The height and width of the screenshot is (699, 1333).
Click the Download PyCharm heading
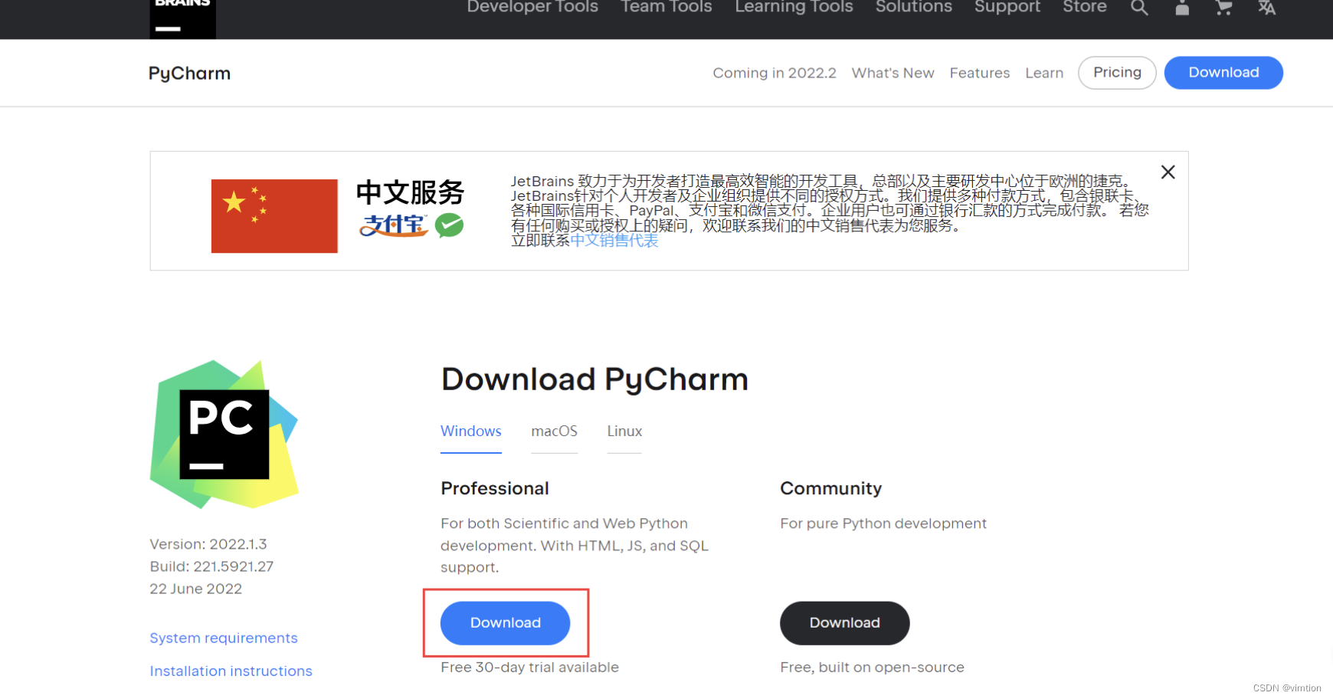594,380
